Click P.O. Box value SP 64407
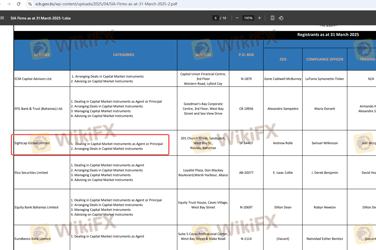376x250 pixels. [x=246, y=143]
